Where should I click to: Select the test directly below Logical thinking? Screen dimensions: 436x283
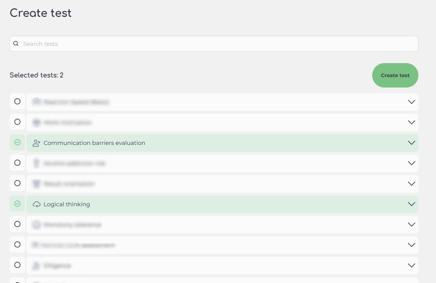[x=17, y=224]
